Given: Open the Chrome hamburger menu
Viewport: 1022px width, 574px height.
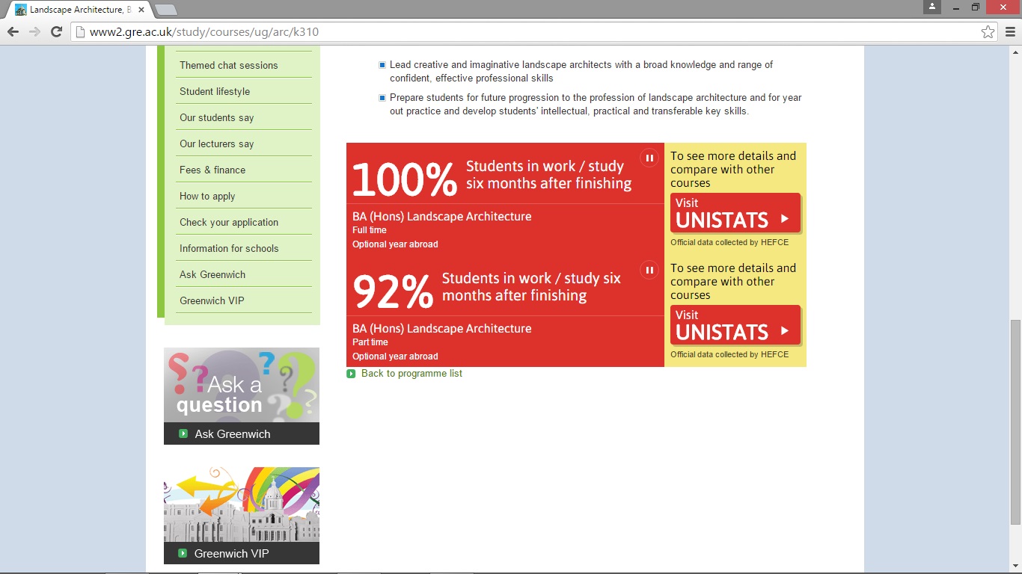Looking at the screenshot, I should (1010, 32).
